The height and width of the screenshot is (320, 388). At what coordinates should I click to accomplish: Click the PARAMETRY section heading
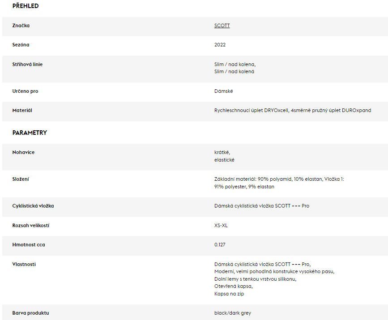(x=30, y=133)
